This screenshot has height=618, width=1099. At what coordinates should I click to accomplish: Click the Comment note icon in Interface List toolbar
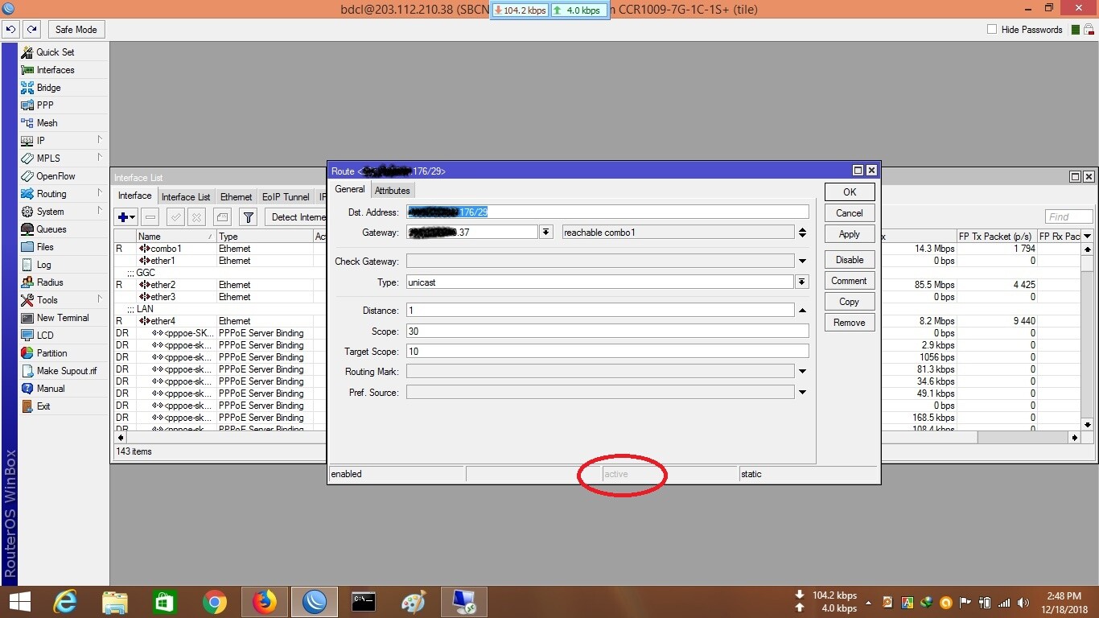[223, 217]
